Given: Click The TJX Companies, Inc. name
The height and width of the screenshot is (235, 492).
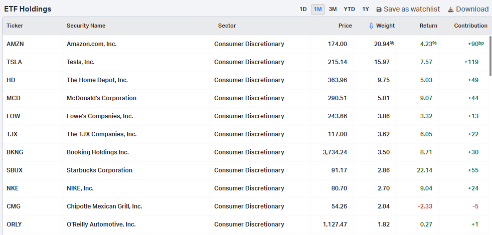Looking at the screenshot, I should point(102,134).
